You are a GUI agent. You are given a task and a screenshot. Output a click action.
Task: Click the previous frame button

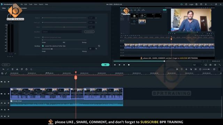click(x=115, y=65)
